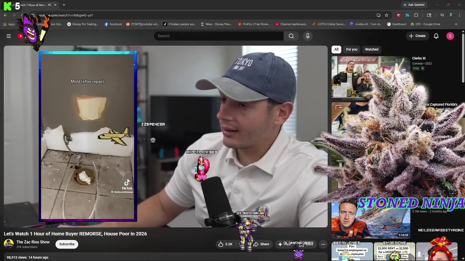Mute the tab using the speaker icon
Screen dimensions: 465x261
pyautogui.click(x=49, y=5)
